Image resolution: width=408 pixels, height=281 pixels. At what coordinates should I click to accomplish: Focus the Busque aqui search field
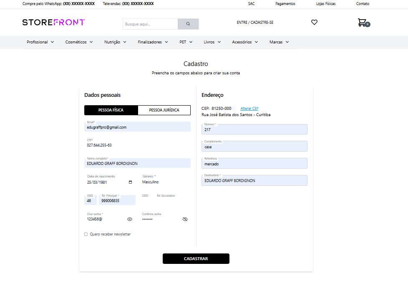coord(150,24)
